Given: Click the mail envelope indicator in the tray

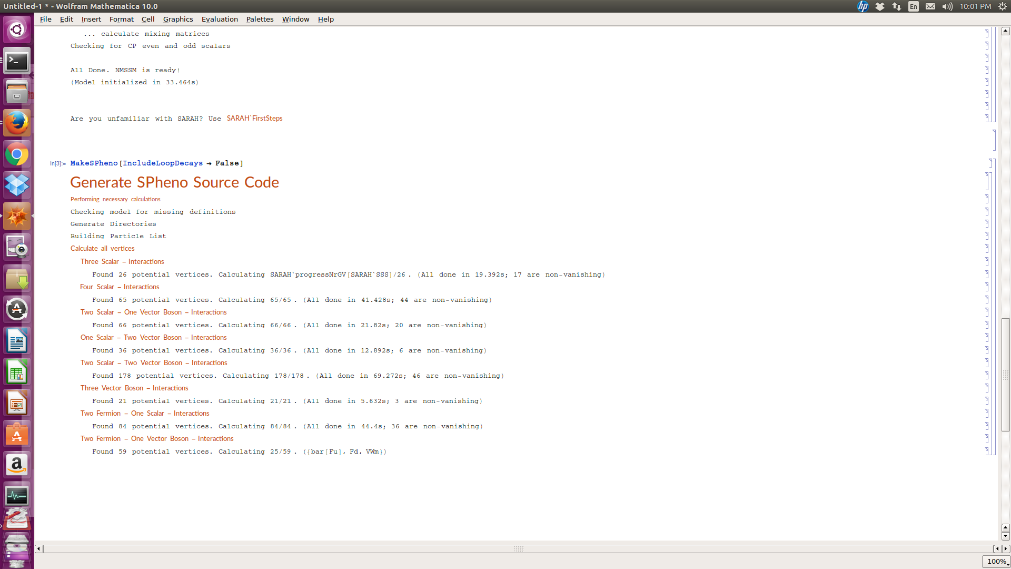Looking at the screenshot, I should tap(930, 6).
